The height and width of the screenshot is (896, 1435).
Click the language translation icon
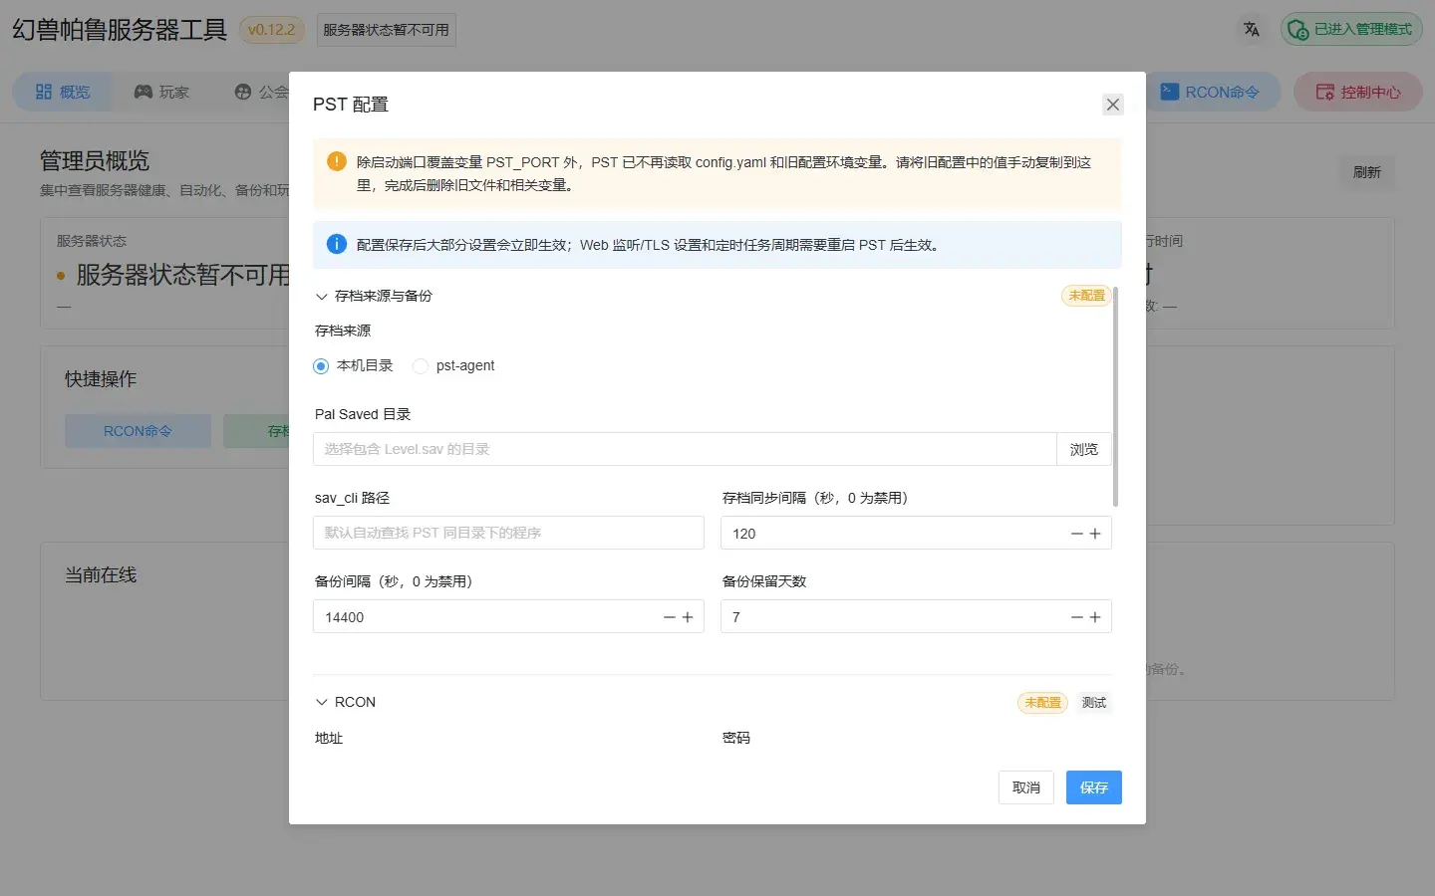(x=1252, y=30)
